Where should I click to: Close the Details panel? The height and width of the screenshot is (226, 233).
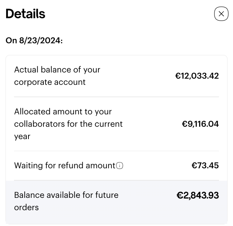tap(221, 14)
